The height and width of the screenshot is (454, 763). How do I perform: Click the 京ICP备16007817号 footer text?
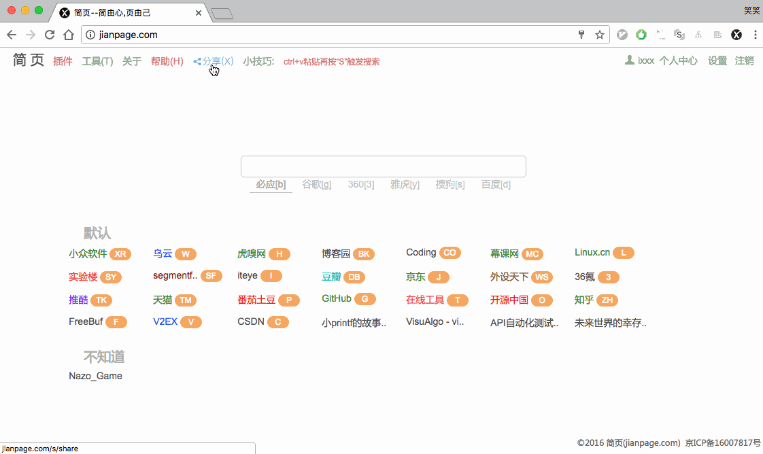(723, 443)
